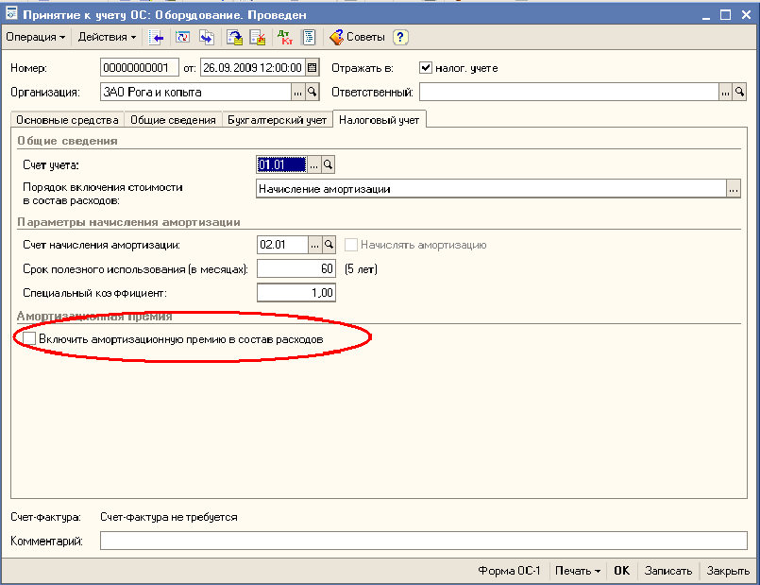Switch to the Бухгалтерский учет tab
The width and height of the screenshot is (760, 585).
click(x=278, y=120)
